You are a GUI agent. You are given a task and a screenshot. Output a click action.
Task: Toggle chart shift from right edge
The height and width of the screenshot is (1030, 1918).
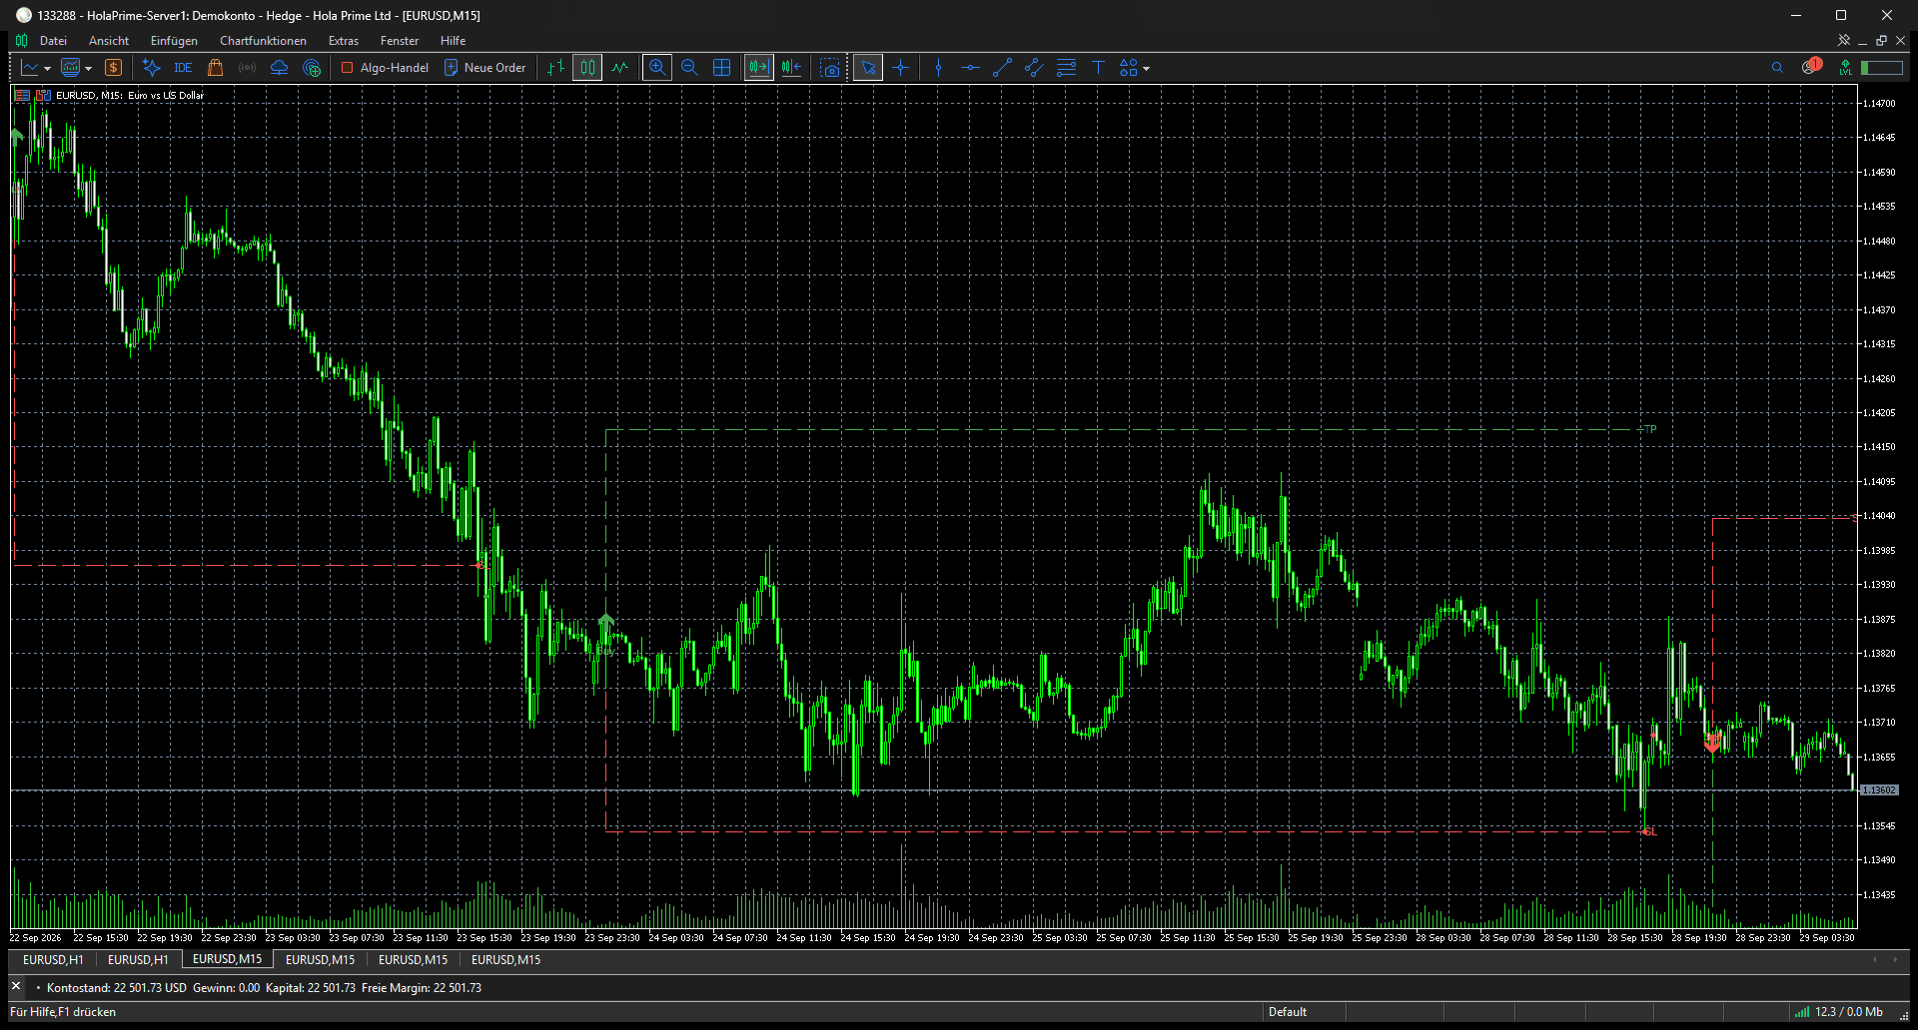coord(791,68)
